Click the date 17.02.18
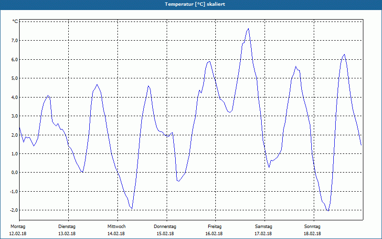The width and height of the screenshot is (382, 239). [263, 234]
